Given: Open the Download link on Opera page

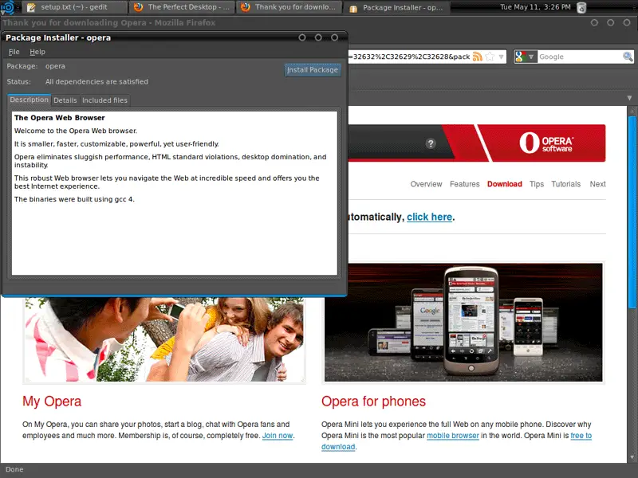Looking at the screenshot, I should coord(505,184).
